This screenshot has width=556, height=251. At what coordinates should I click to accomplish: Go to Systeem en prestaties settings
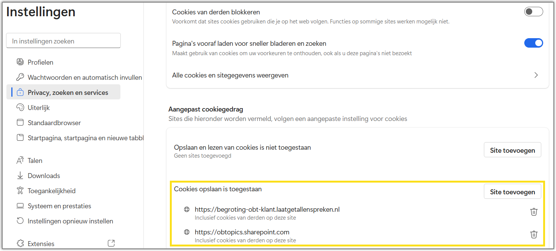click(59, 206)
